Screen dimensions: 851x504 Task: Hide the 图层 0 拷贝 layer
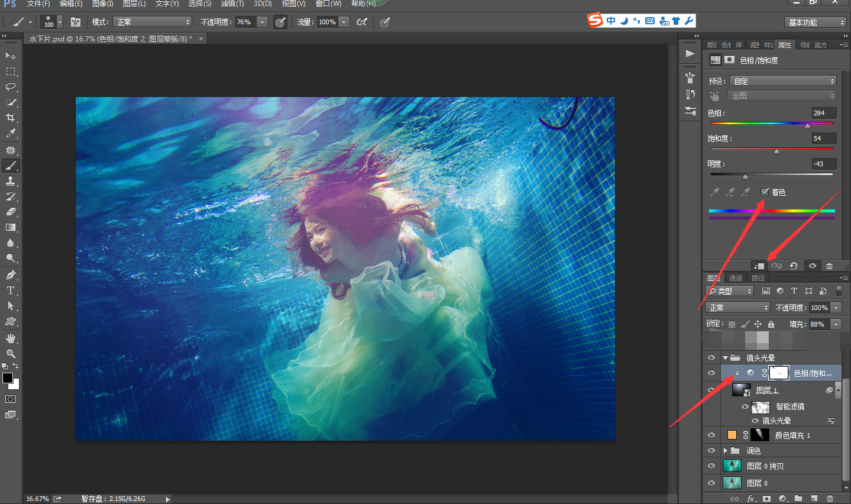point(711,466)
